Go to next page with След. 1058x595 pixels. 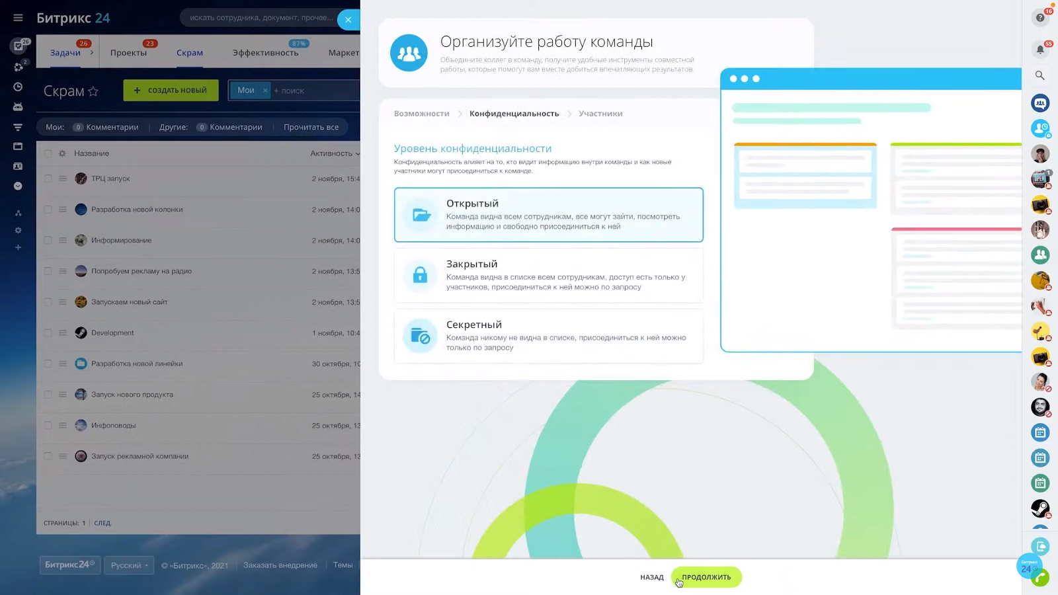(x=102, y=523)
